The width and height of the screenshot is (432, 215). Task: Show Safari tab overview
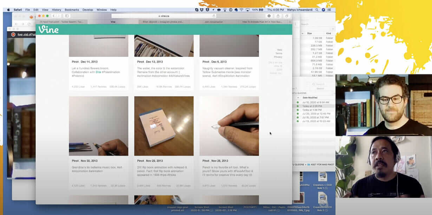pyautogui.click(x=287, y=16)
